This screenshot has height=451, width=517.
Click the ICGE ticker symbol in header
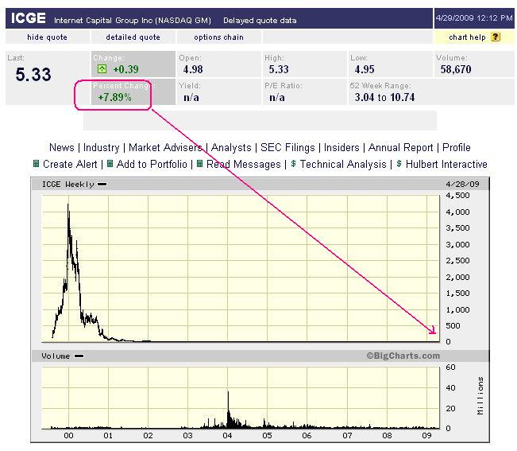(x=29, y=18)
